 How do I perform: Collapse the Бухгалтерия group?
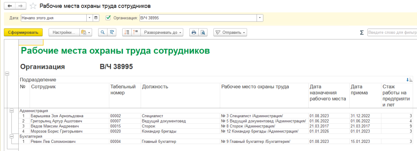click(11, 136)
